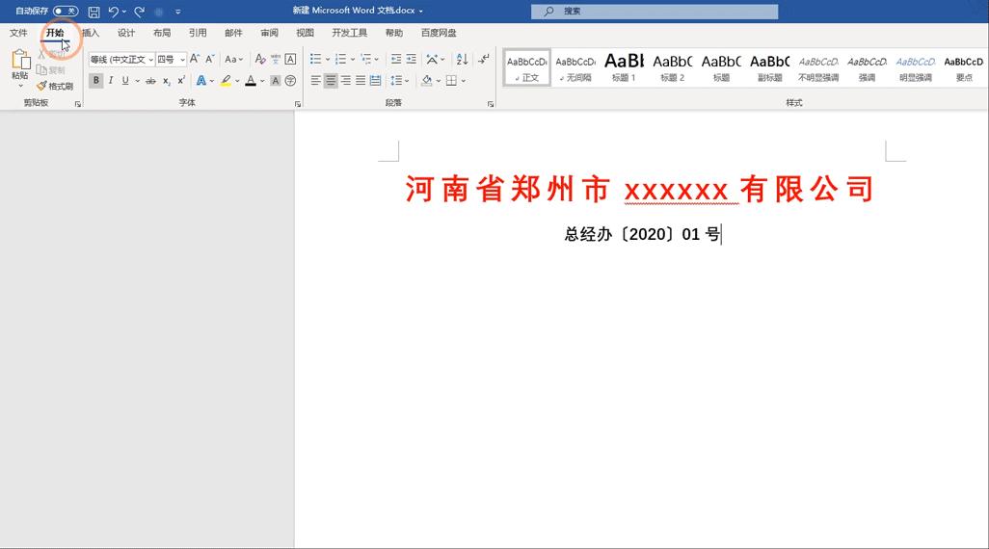Clear all formatting icon

(260, 59)
